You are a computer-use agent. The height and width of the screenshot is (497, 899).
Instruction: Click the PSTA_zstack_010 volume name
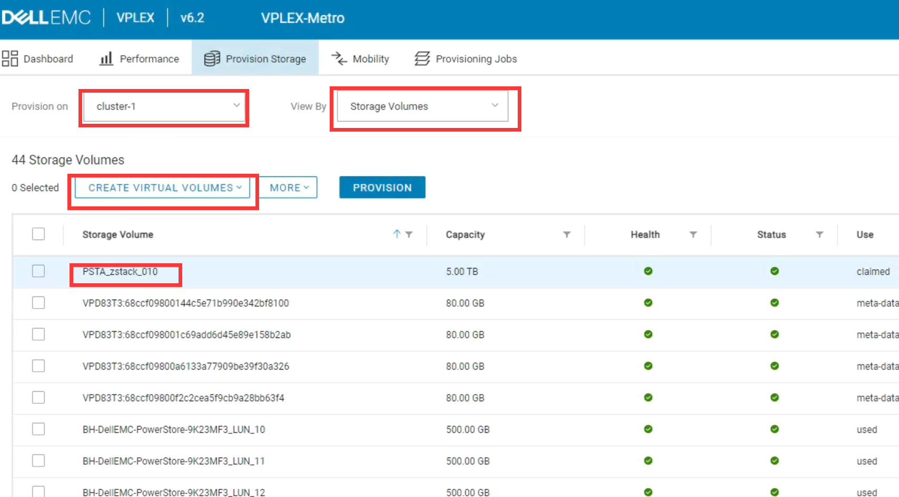pyautogui.click(x=120, y=272)
